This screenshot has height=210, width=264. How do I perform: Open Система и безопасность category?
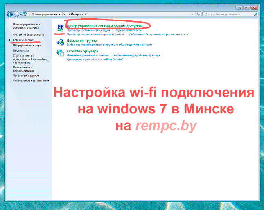tap(29, 34)
